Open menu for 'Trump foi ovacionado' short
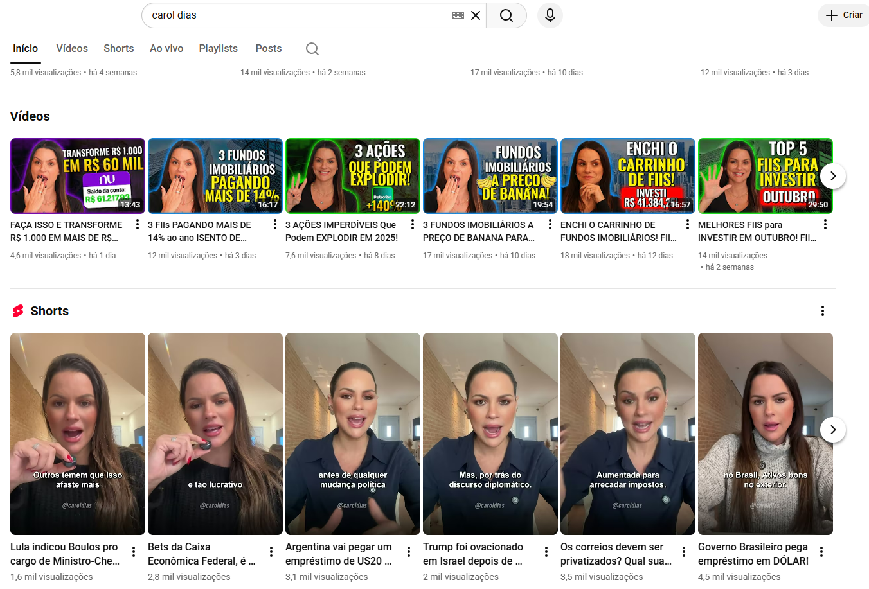869x589 pixels. tap(546, 552)
